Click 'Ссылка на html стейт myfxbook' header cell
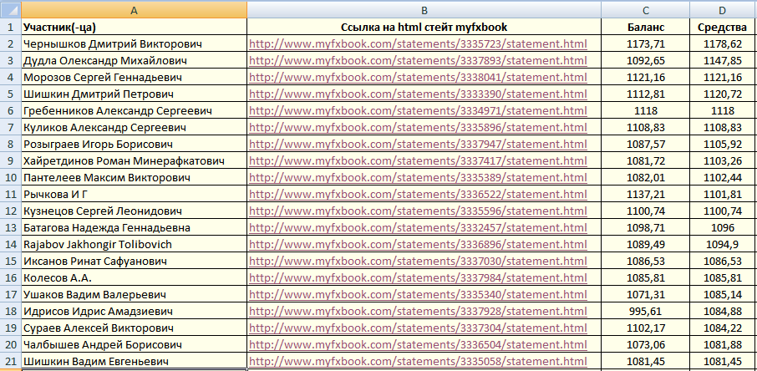The height and width of the screenshot is (371, 757). tap(424, 27)
